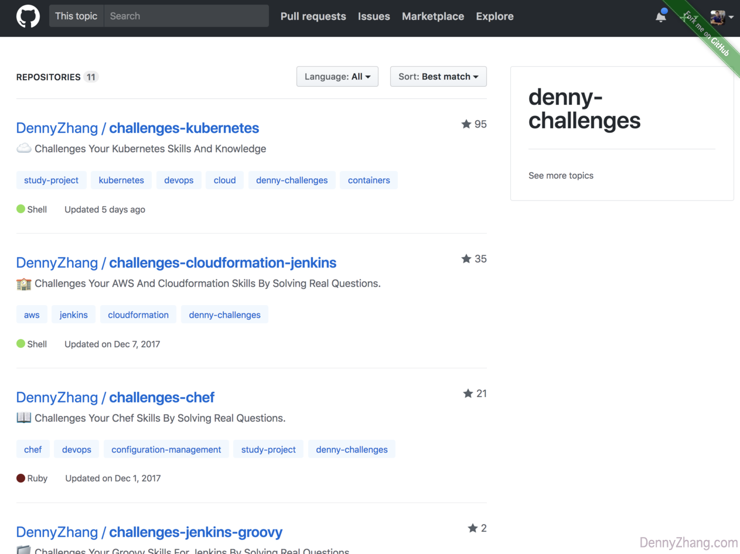The height and width of the screenshot is (554, 740).
Task: Select the study-project tag under challenges-chef
Action: pos(268,450)
